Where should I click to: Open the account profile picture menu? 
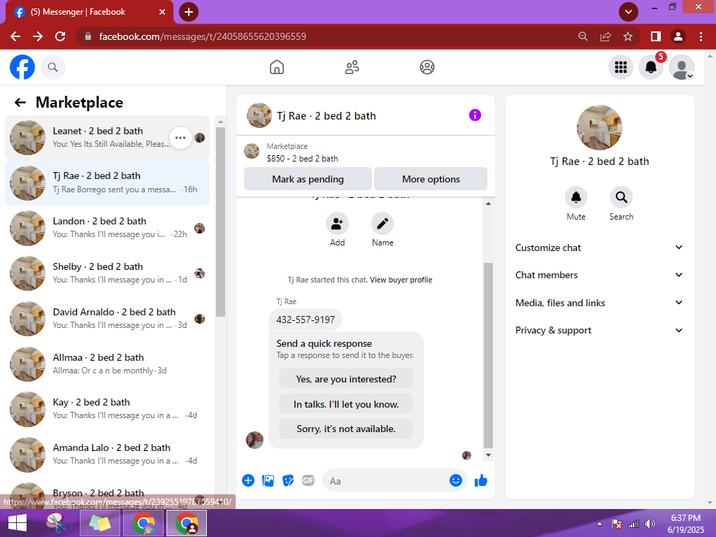point(681,67)
